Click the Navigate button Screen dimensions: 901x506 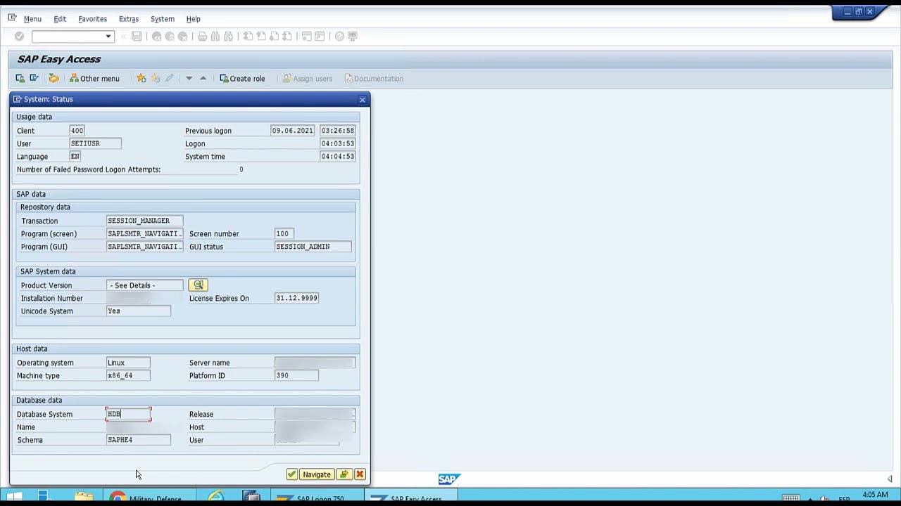[317, 474]
